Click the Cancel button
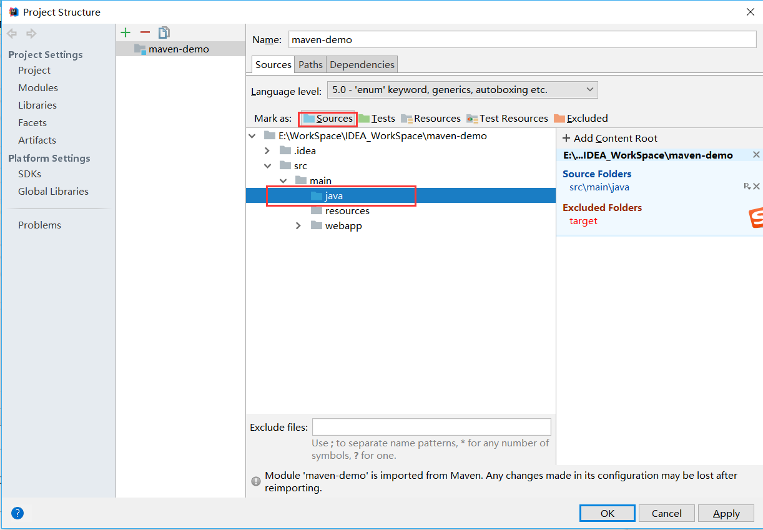The image size is (763, 530). point(667,513)
